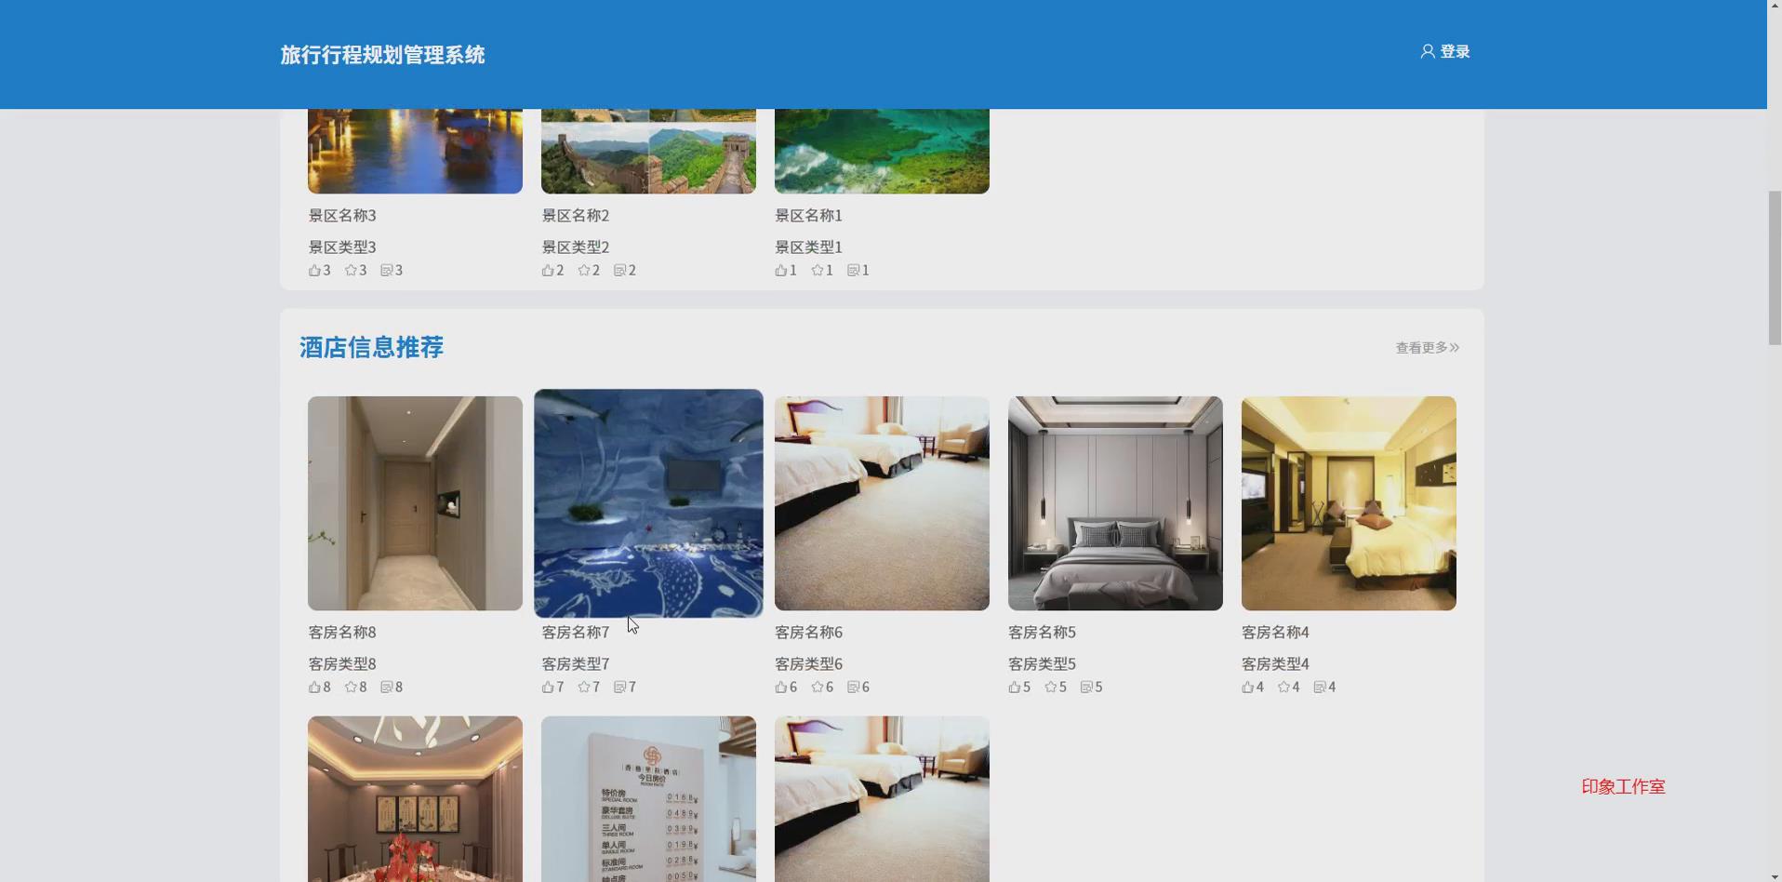Screen dimensions: 1782x882
Task: Open the 景区名称2 title link
Action: [x=576, y=216]
